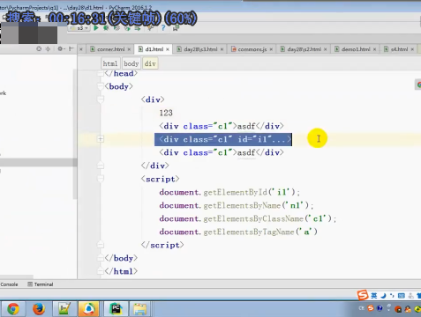Click the getElementsByTagName('a') line
This screenshot has width=421, height=317.
pyautogui.click(x=238, y=232)
